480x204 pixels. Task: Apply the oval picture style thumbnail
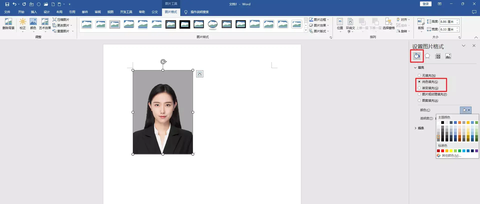pyautogui.click(x=212, y=24)
